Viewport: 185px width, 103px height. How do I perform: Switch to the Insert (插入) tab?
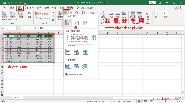[x=20, y=8]
